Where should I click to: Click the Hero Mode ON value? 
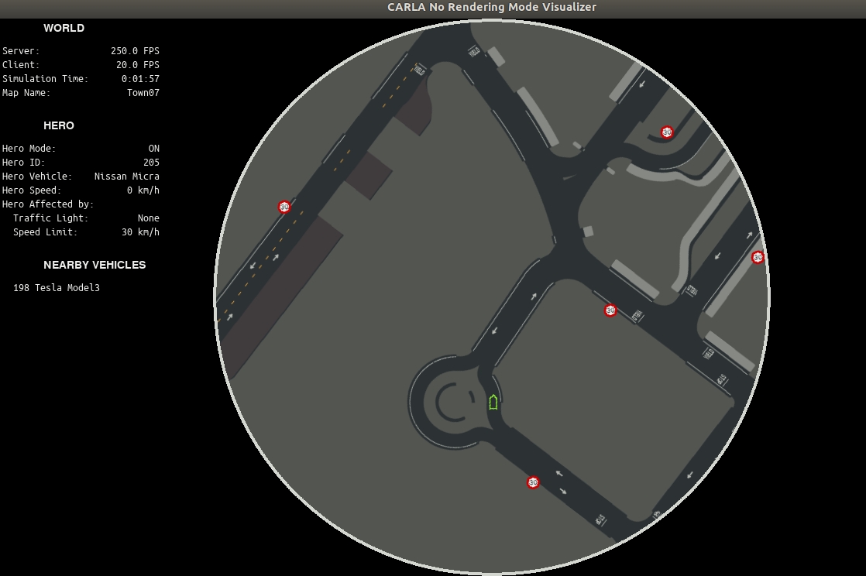click(153, 149)
